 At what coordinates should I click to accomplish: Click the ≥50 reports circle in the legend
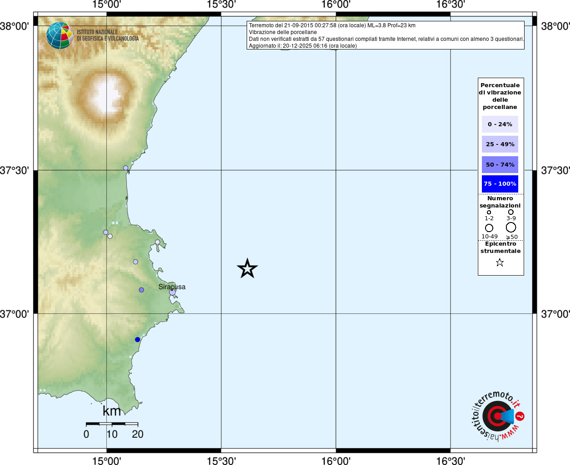(x=511, y=227)
